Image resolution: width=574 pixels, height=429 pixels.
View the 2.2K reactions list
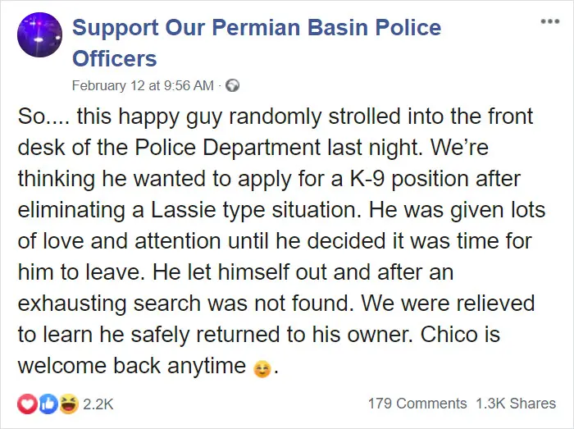pyautogui.click(x=98, y=404)
